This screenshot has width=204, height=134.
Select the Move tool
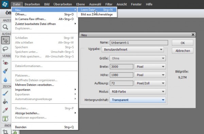click(x=5, y=40)
